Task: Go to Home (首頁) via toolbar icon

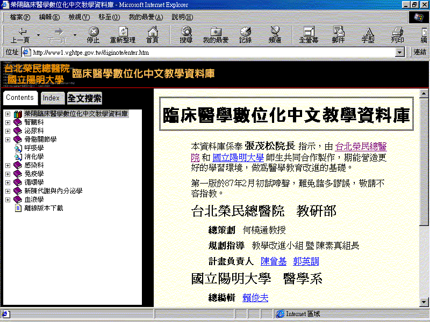Action: point(152,35)
